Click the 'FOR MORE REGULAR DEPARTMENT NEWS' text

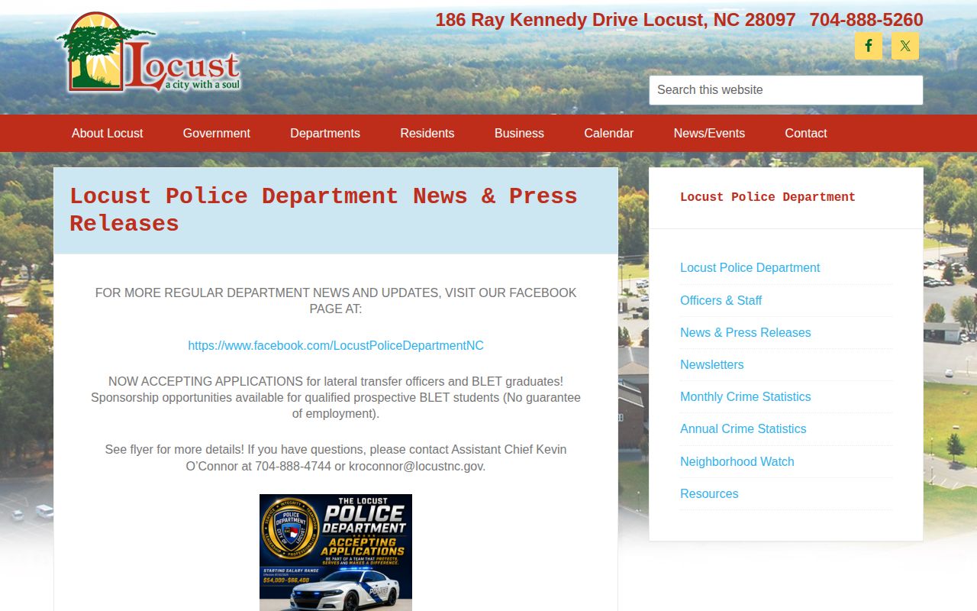pyautogui.click(x=336, y=301)
